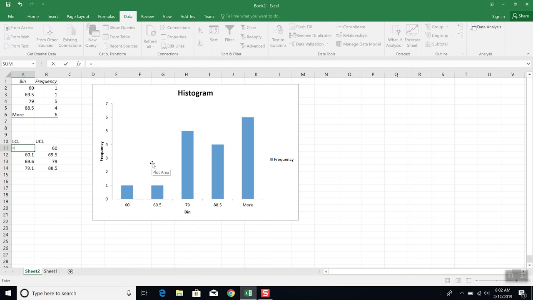Open From Other Sources dropdown
Viewport: 533px width, 300px height.
point(47,37)
